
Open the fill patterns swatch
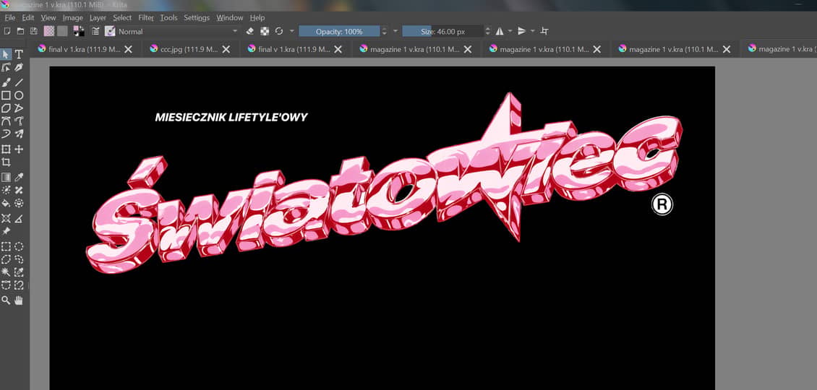tap(62, 31)
